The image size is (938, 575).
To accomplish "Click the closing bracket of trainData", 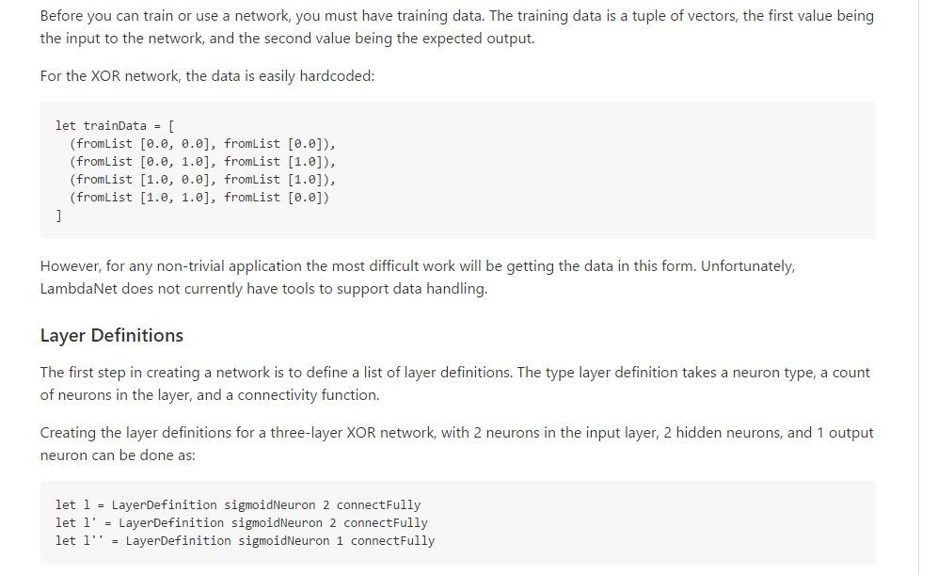I will (x=59, y=216).
